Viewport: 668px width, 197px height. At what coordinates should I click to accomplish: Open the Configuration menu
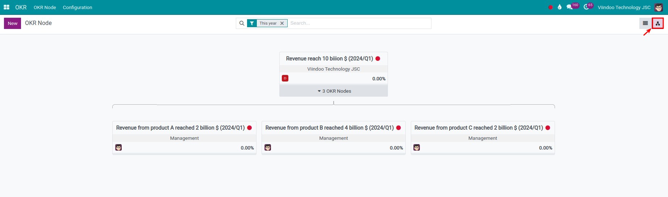(x=78, y=7)
